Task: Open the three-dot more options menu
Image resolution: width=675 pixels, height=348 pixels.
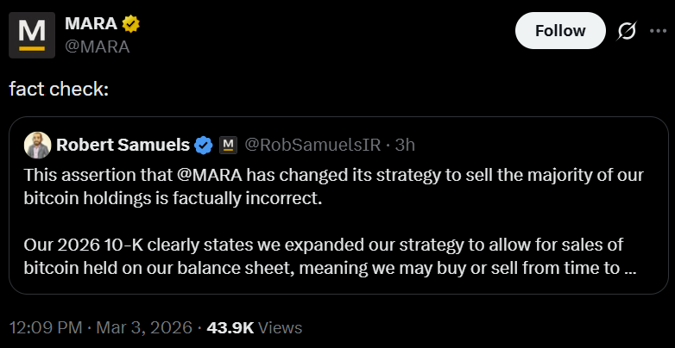Action: pyautogui.click(x=658, y=31)
